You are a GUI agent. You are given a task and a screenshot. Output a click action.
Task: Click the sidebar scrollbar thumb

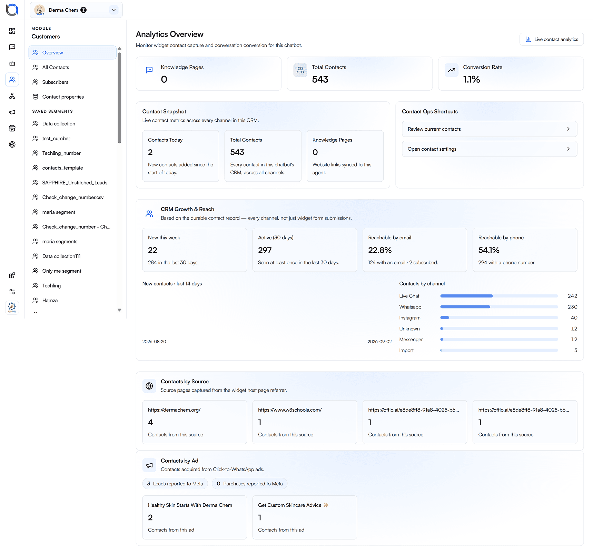click(119, 97)
